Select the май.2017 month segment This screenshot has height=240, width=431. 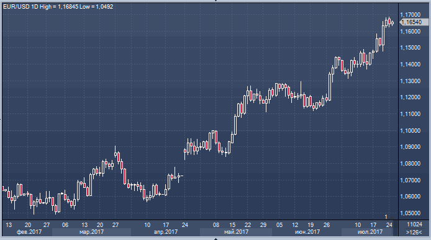click(x=236, y=232)
